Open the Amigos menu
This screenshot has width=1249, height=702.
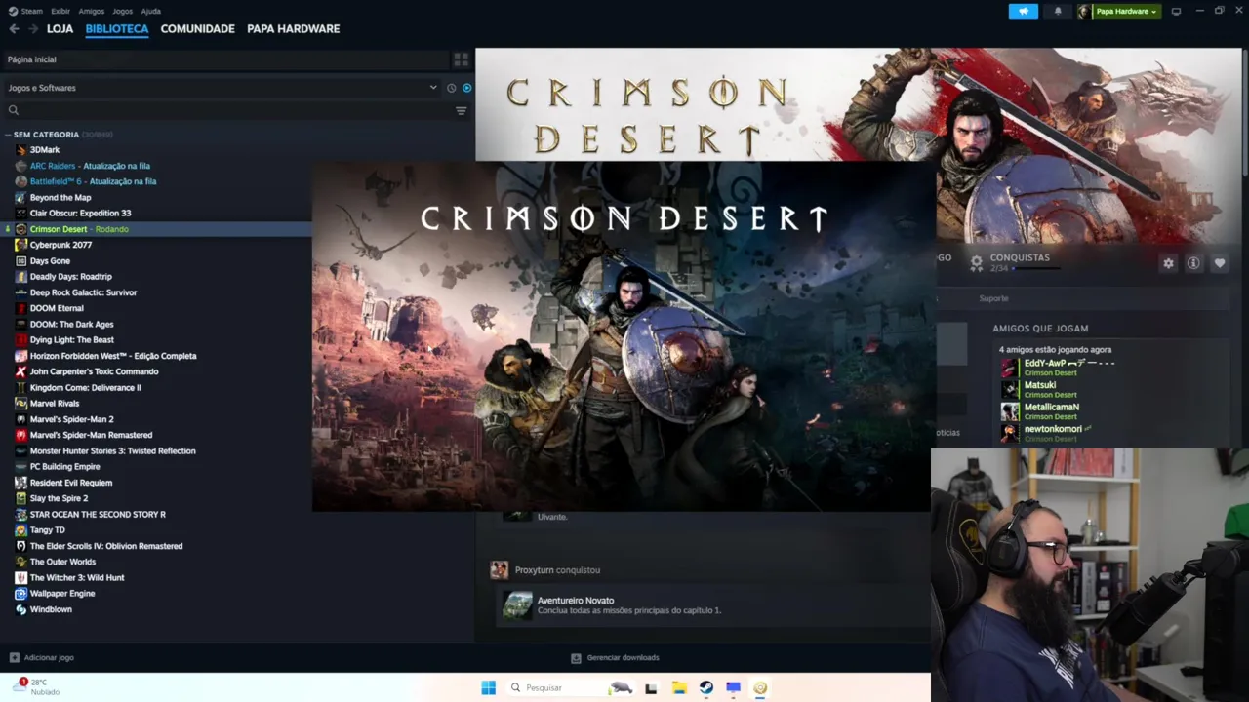click(92, 11)
